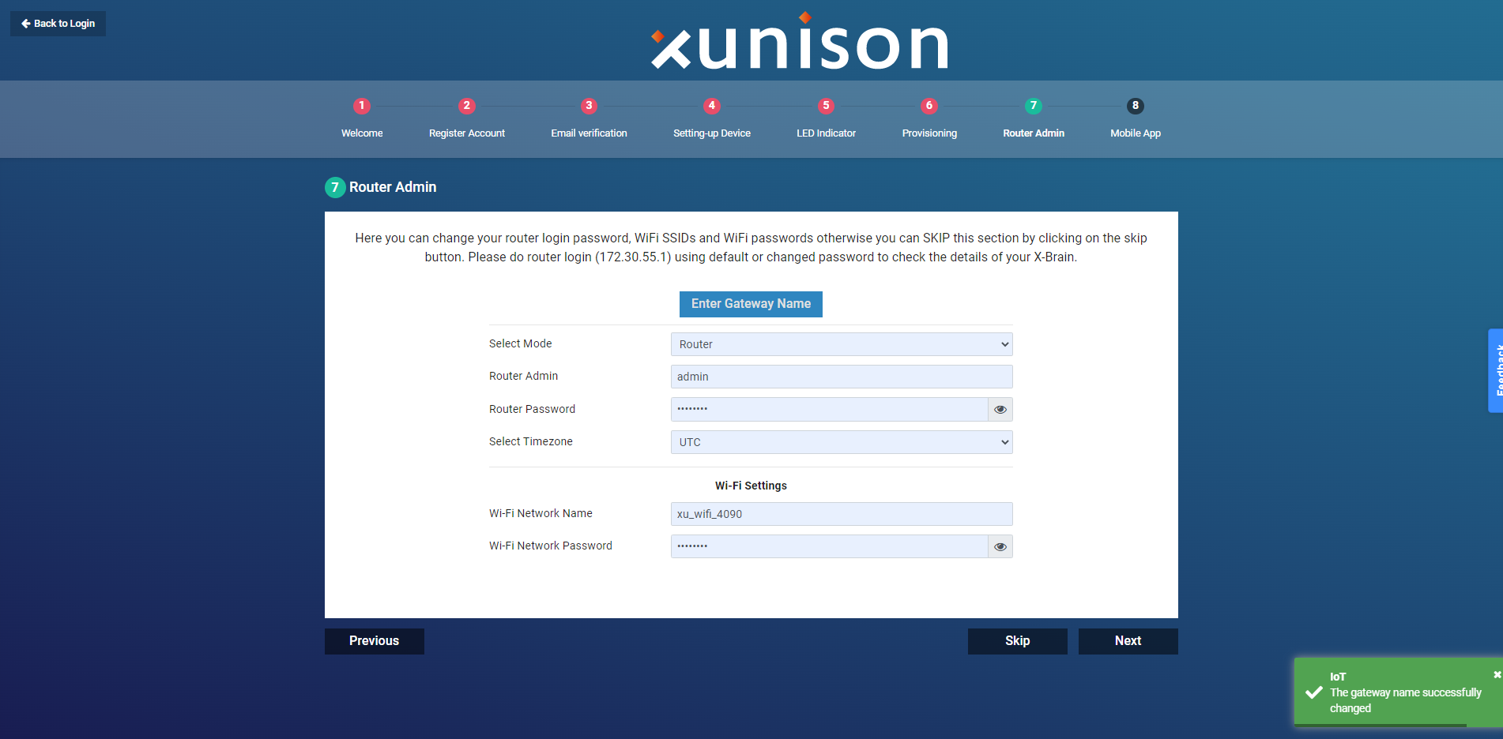Screen dimensions: 1503x739
Task: Click the 'Wi-Fi Settings' section heading
Action: (x=751, y=486)
